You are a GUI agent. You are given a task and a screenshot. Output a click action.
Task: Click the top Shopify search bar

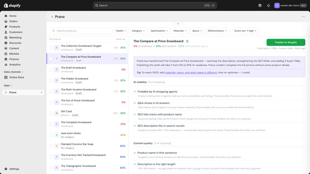155,5
